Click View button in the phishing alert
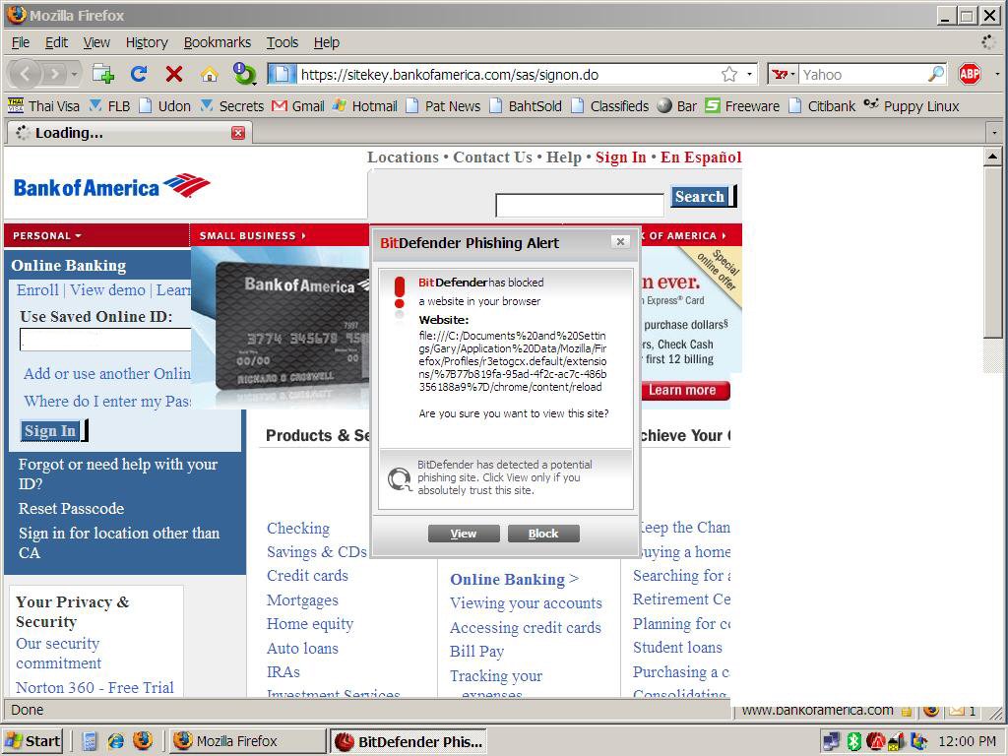The image size is (1008, 756). 464,534
